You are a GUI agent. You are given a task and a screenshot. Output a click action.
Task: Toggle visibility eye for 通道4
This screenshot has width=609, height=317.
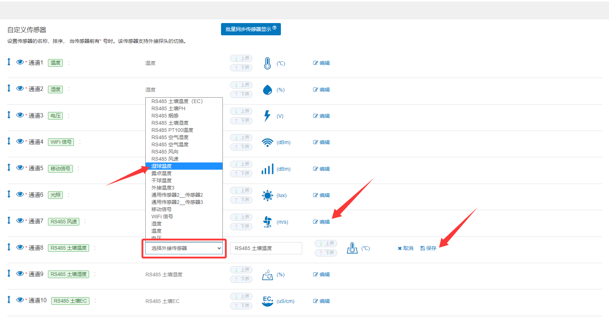tap(20, 141)
